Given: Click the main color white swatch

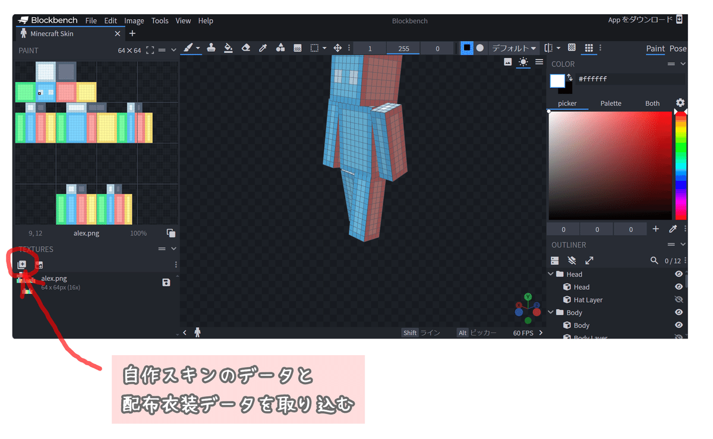Looking at the screenshot, I should click(x=557, y=81).
